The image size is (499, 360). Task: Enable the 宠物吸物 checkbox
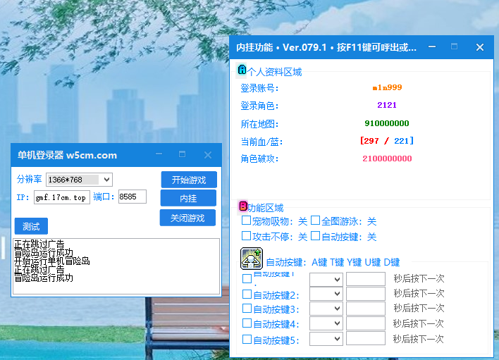[x=246, y=221]
